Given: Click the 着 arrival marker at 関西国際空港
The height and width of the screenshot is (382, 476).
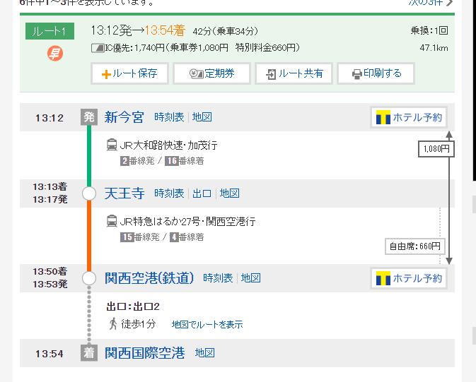Looking at the screenshot, I should click(x=88, y=353).
